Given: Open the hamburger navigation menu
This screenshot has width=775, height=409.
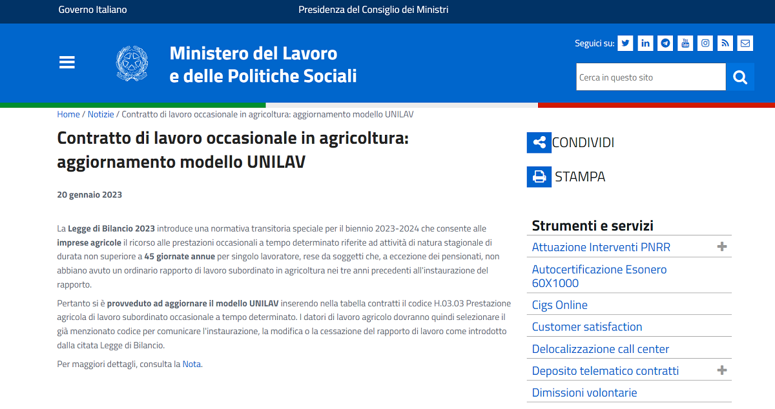Looking at the screenshot, I should click(67, 62).
